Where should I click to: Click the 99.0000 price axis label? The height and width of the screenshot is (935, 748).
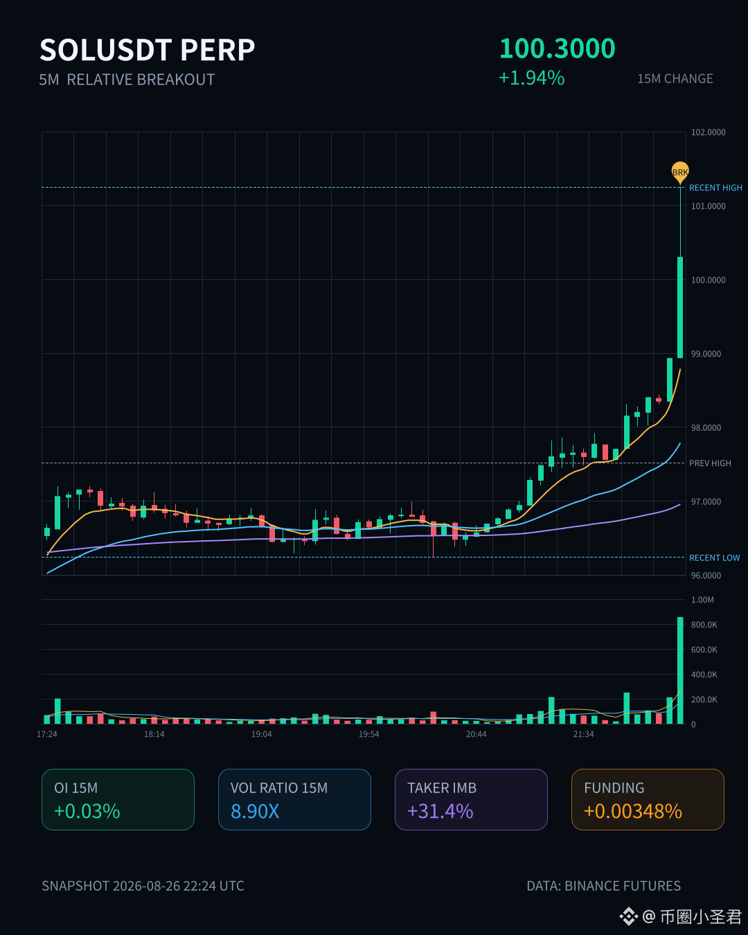click(706, 354)
